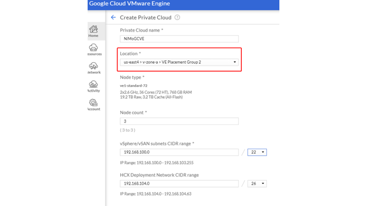Go back using the left arrow

[113, 17]
